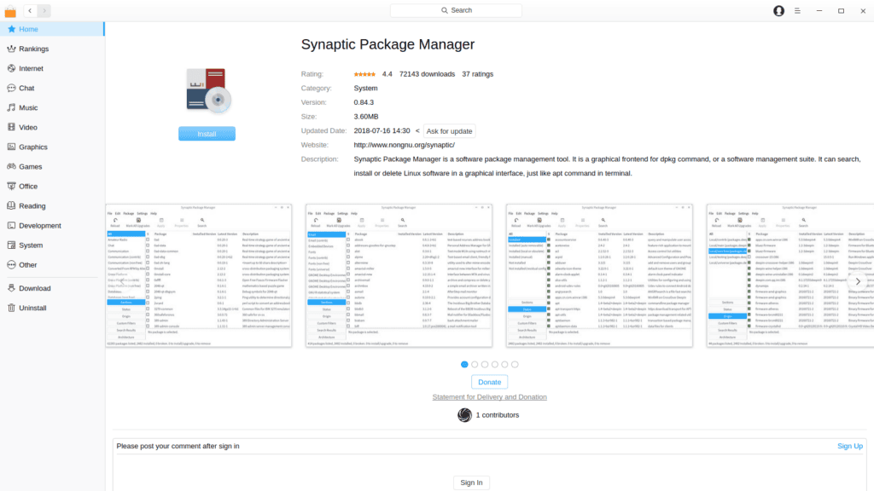Click the Games controller icon
Screen dimensions: 874x491
coord(11,166)
